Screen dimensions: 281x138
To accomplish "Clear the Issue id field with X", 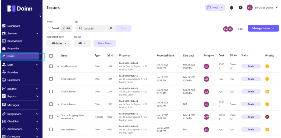I will 111,28.
